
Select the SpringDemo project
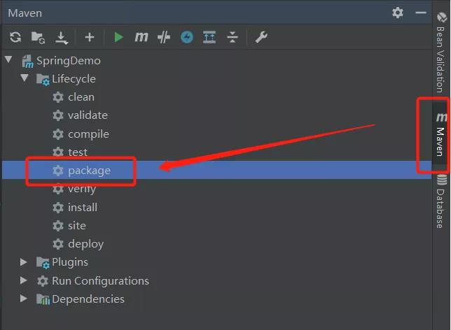(x=69, y=61)
